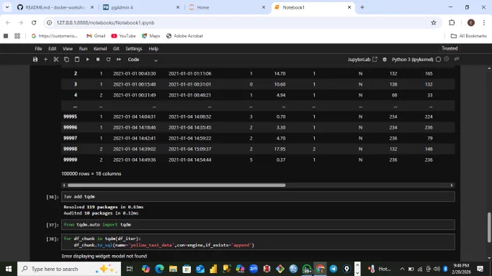Screen dimensions: 492x276
Task: Open the Help menu in Jupyter
Action: (153, 48)
